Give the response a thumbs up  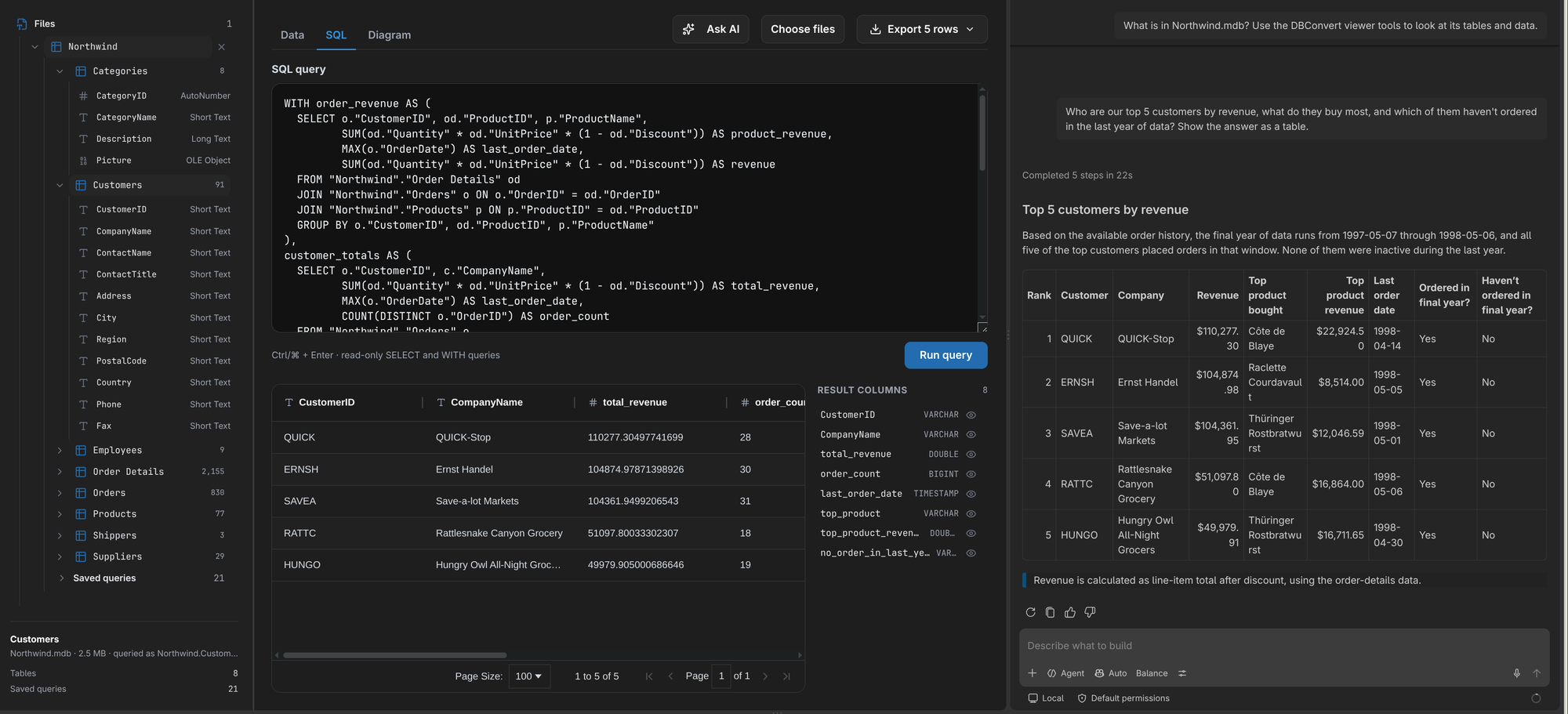pos(1070,612)
